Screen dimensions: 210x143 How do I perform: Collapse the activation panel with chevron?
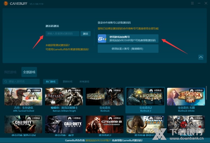coord(201,57)
